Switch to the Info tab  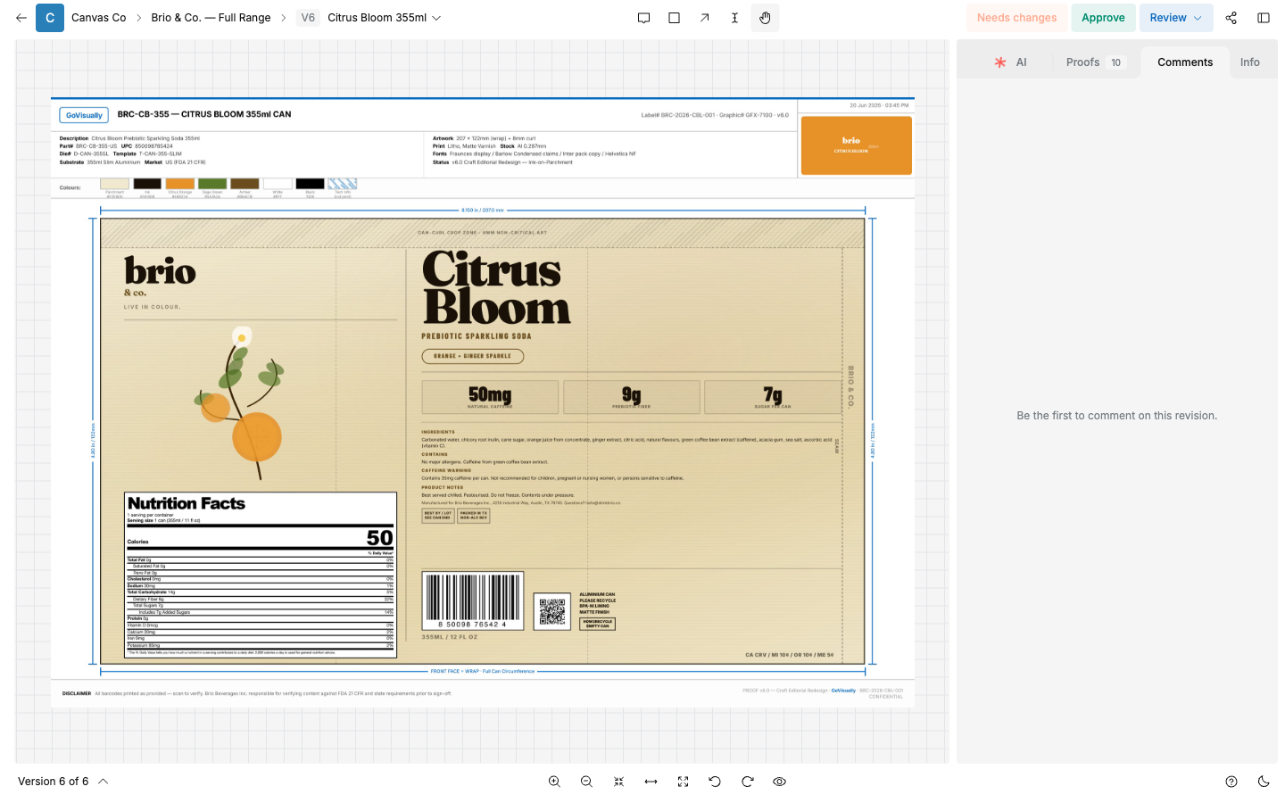pyautogui.click(x=1249, y=62)
